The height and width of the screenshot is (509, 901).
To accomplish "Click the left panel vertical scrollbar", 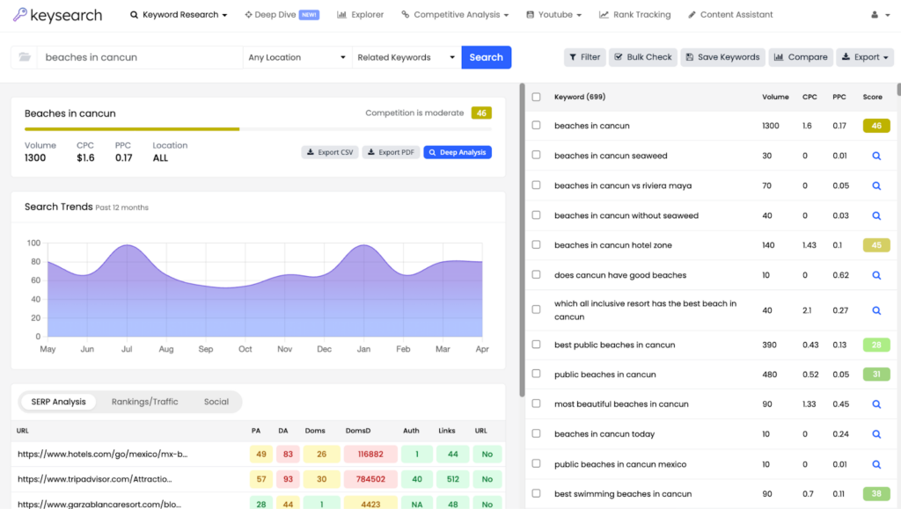I will pyautogui.click(x=522, y=240).
